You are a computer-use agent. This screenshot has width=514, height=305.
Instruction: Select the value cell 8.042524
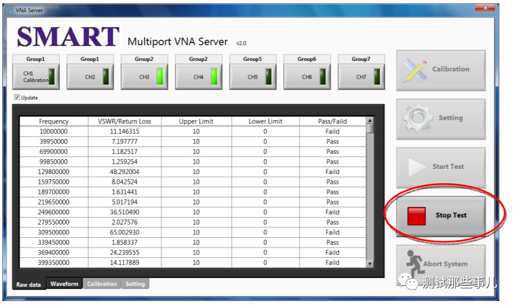(124, 182)
